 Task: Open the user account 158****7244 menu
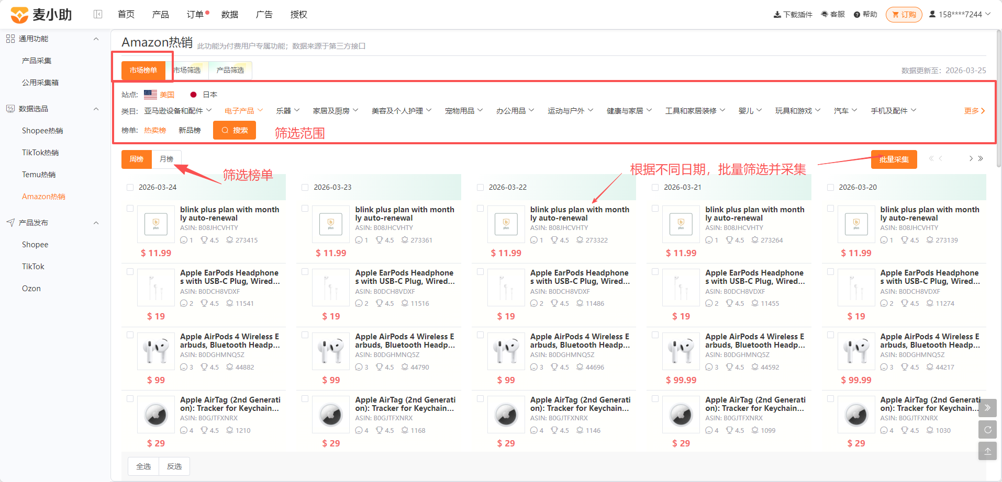(x=960, y=14)
